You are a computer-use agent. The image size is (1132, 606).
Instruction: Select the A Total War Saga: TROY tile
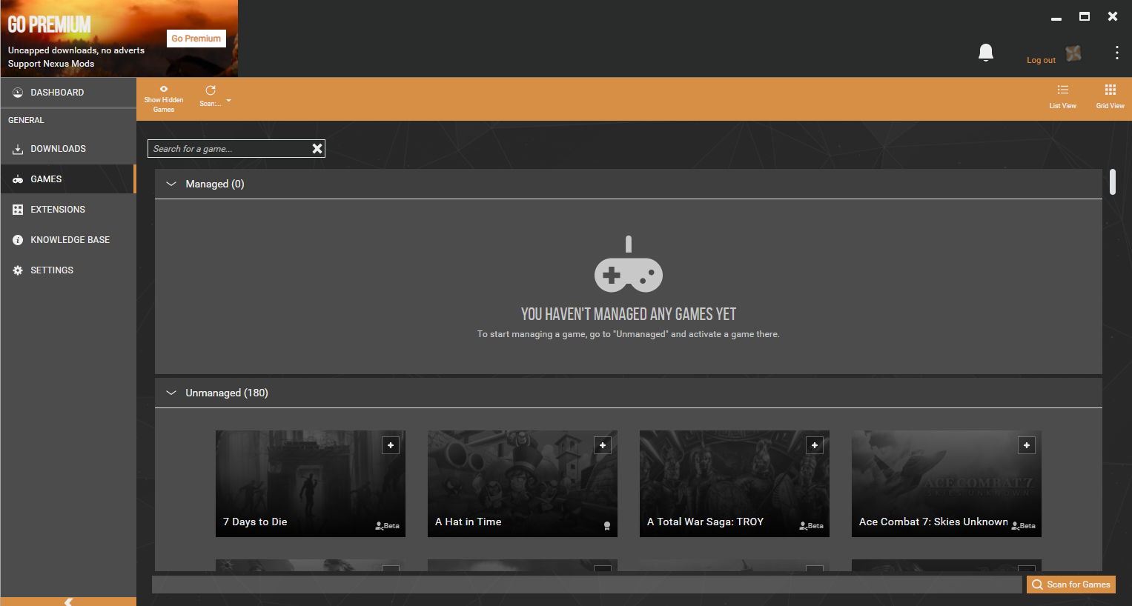[735, 484]
